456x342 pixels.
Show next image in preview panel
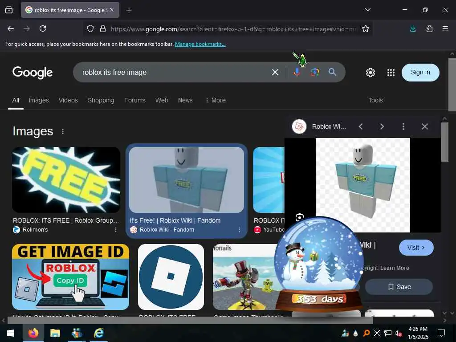click(x=382, y=126)
